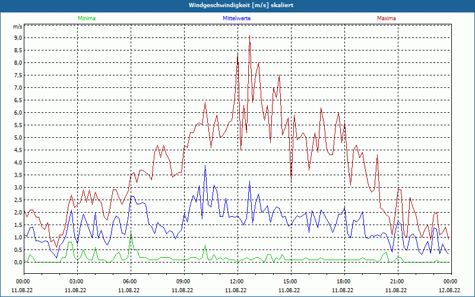The image size is (475, 297).
Task: Click the 06:00 time axis label
Action: click(x=129, y=282)
